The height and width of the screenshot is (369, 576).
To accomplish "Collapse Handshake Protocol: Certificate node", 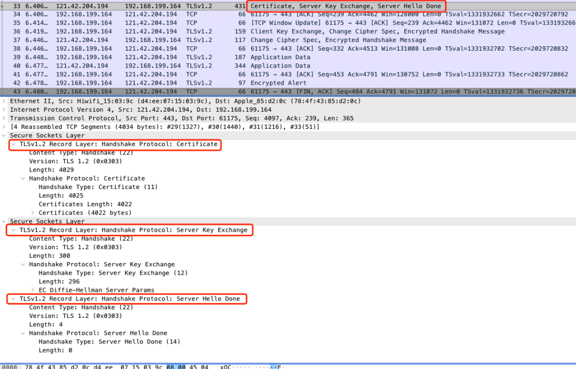I will click(x=23, y=178).
